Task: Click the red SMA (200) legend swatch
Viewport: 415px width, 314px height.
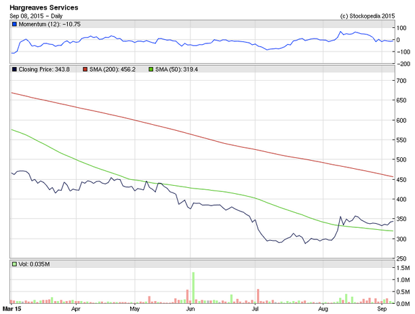Action: pyautogui.click(x=85, y=69)
